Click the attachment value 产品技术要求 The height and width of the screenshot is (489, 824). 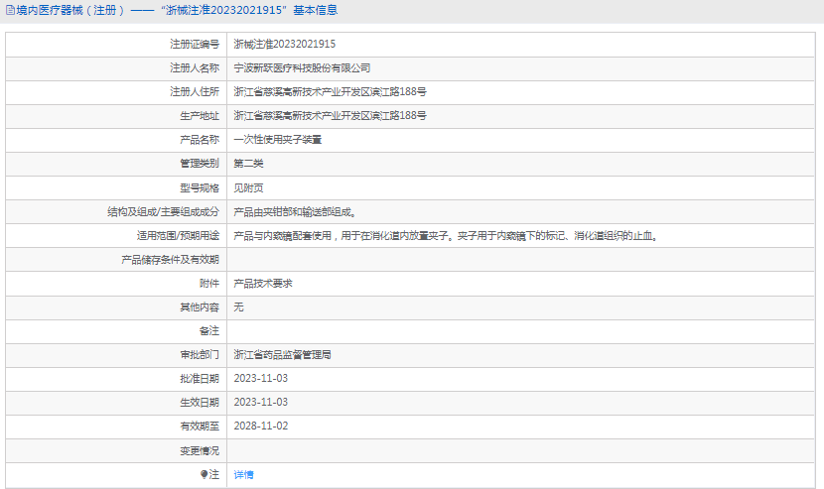pyautogui.click(x=263, y=284)
